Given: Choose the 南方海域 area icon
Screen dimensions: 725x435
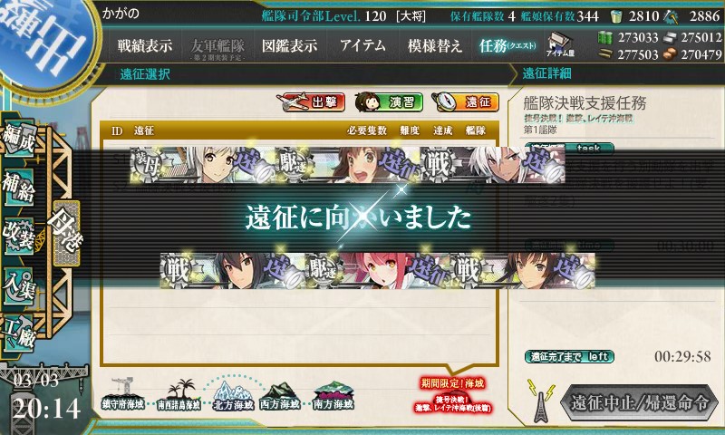Looking at the screenshot, I should point(333,396).
